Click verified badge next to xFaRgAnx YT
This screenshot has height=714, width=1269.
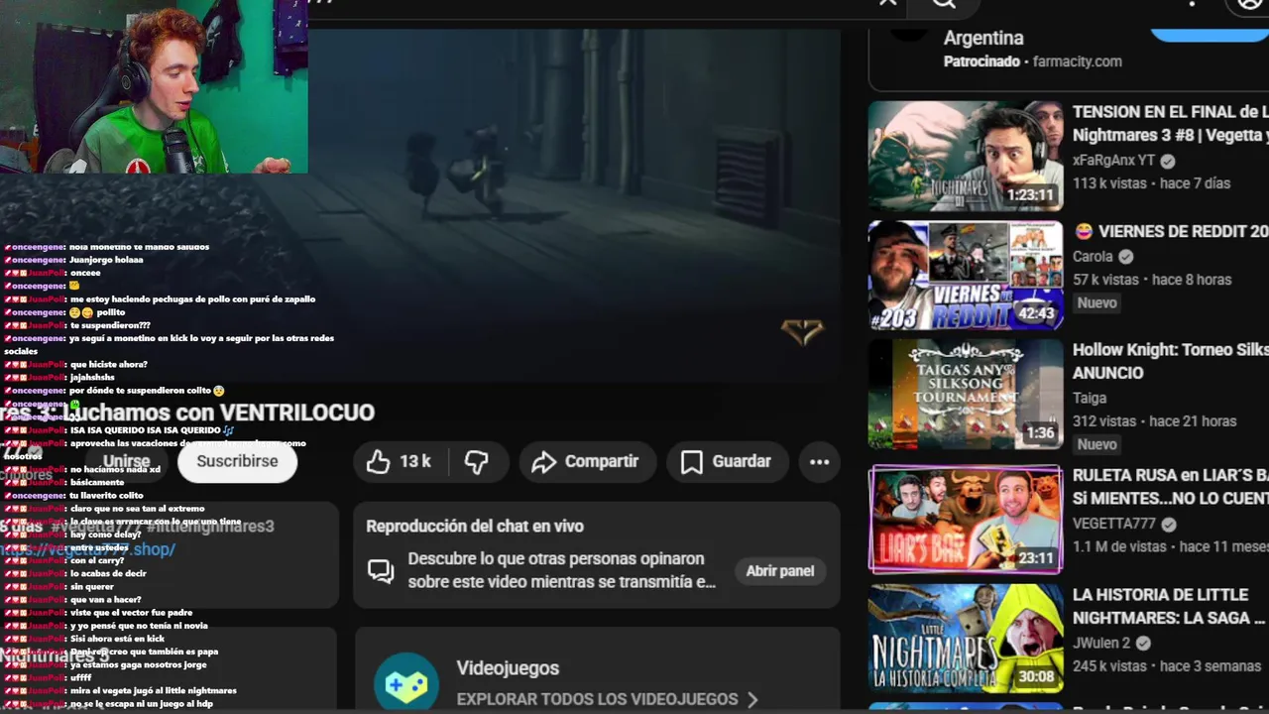[x=1168, y=161]
